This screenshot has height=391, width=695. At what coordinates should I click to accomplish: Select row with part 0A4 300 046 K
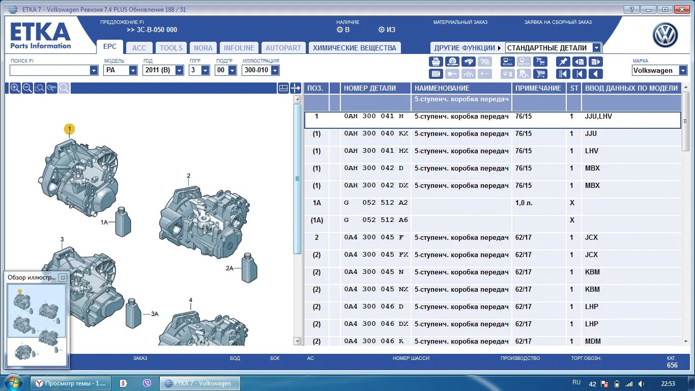pyautogui.click(x=492, y=341)
